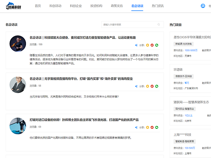Open the 元宇宙视频直播购物平台 article title
Viewport: 211px width, 158px height.
81,79
